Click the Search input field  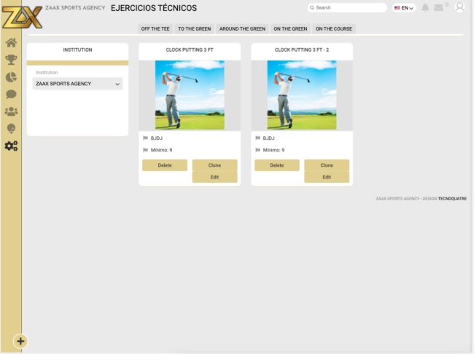click(347, 8)
